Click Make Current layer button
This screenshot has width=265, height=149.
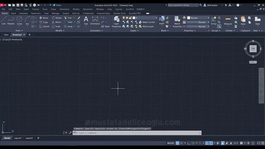(147, 22)
